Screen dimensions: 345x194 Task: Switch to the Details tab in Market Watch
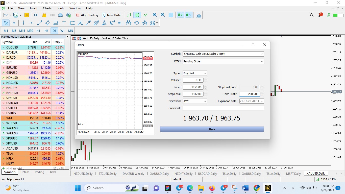click(25, 172)
